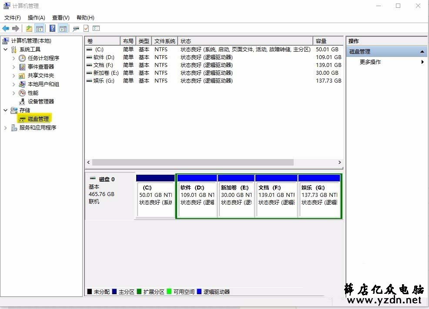Click the Performance (性能) icon
The image size is (429, 309).
(22, 93)
